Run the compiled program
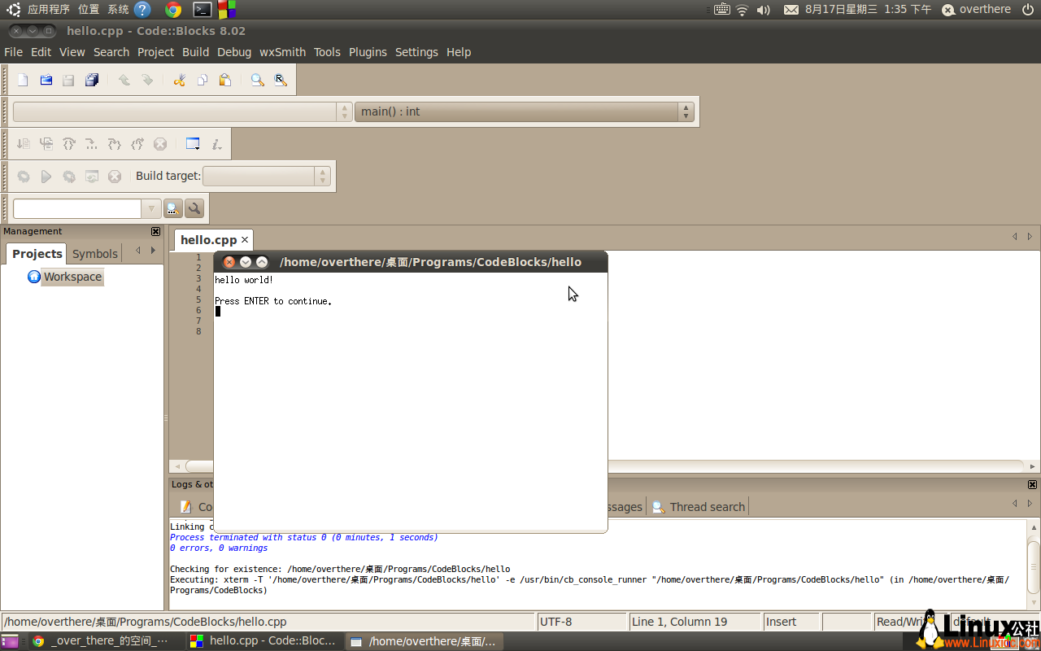 [46, 177]
